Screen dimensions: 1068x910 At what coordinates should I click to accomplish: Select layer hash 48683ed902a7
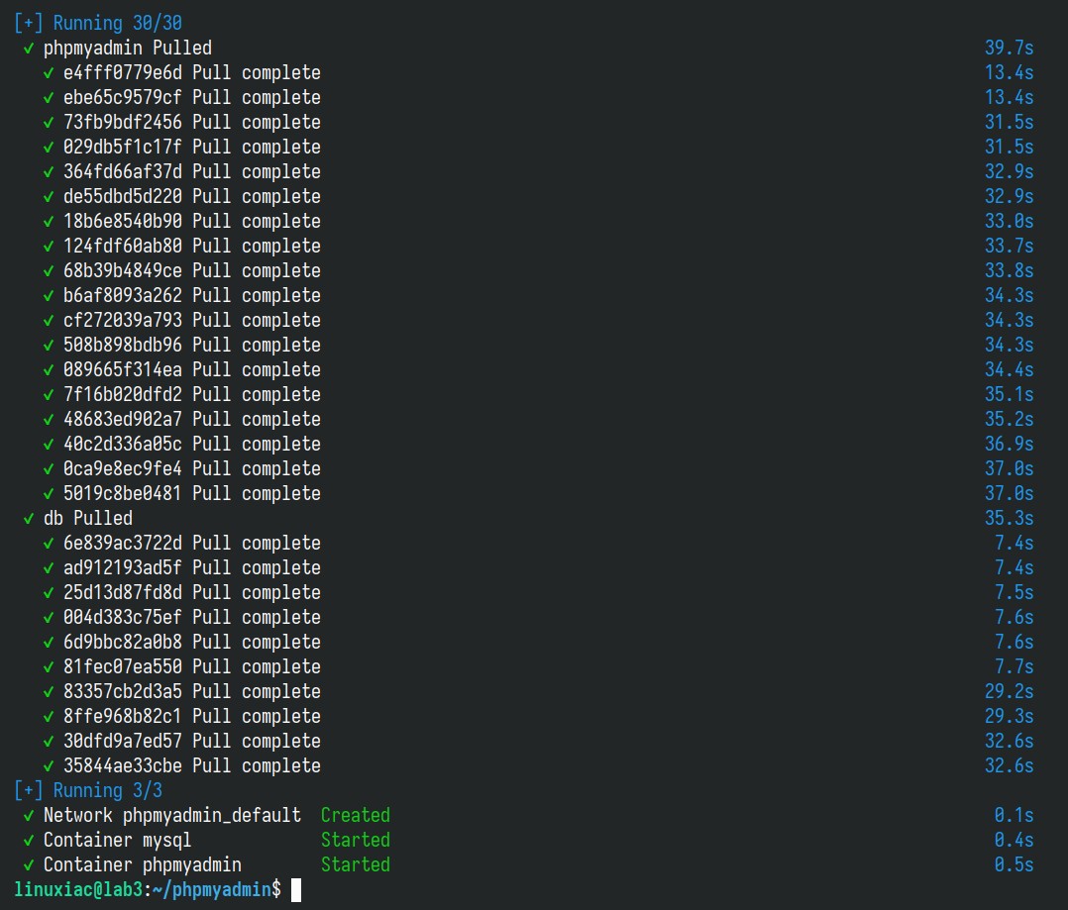point(123,419)
